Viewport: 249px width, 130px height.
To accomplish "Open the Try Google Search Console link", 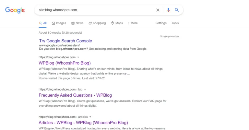I will point(65,41).
